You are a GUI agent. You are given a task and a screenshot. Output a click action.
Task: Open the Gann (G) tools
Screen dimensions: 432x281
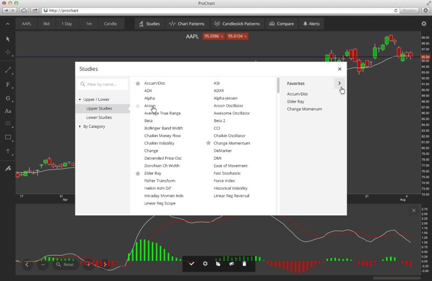tap(8, 98)
